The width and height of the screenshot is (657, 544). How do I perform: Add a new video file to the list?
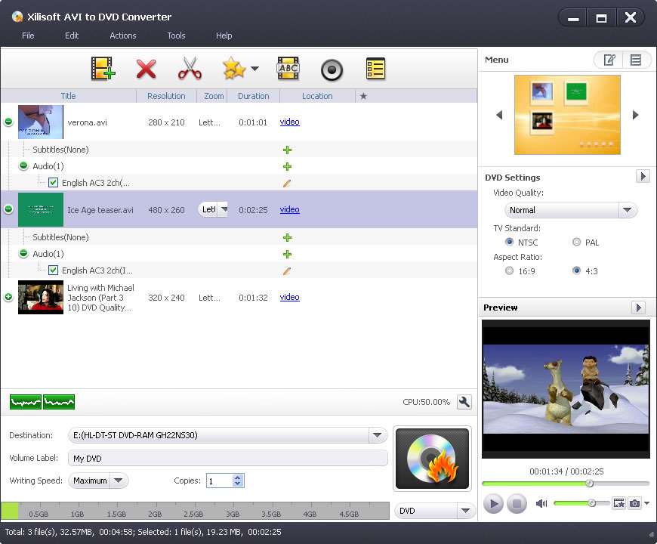pos(103,69)
